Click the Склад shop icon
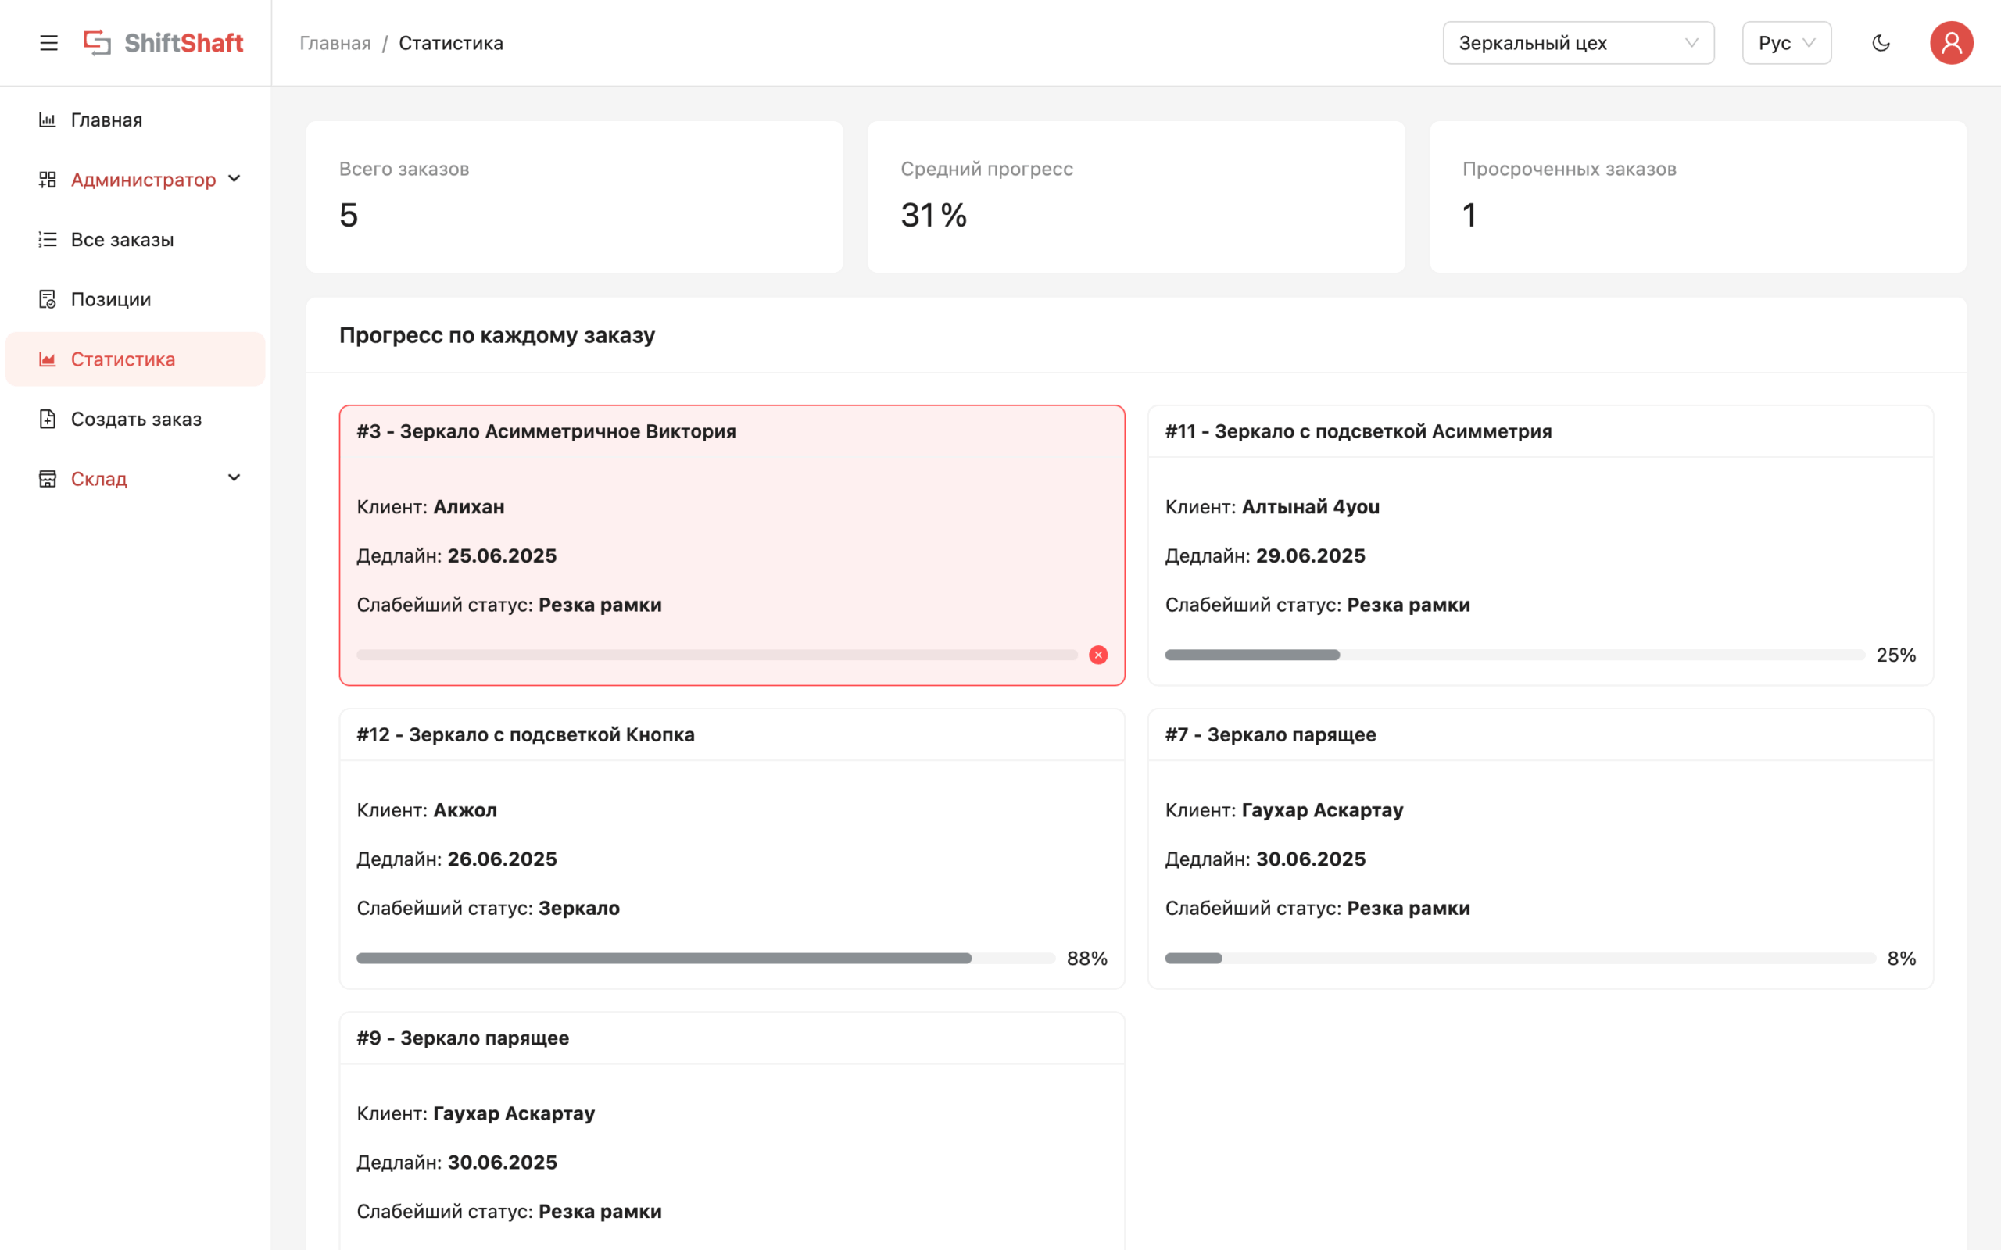 pyautogui.click(x=47, y=479)
